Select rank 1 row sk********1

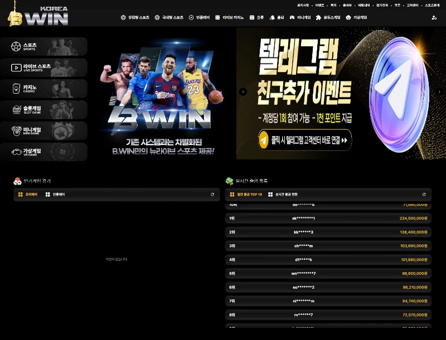pos(328,218)
